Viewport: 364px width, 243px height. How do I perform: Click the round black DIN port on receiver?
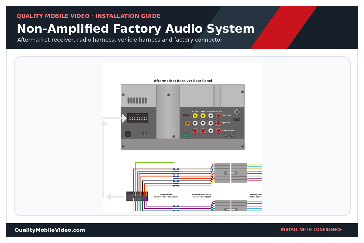128,134
